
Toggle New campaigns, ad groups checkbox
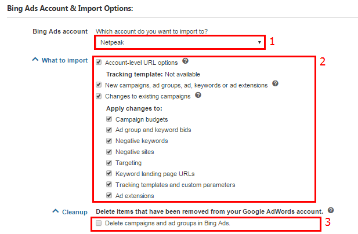99,85
